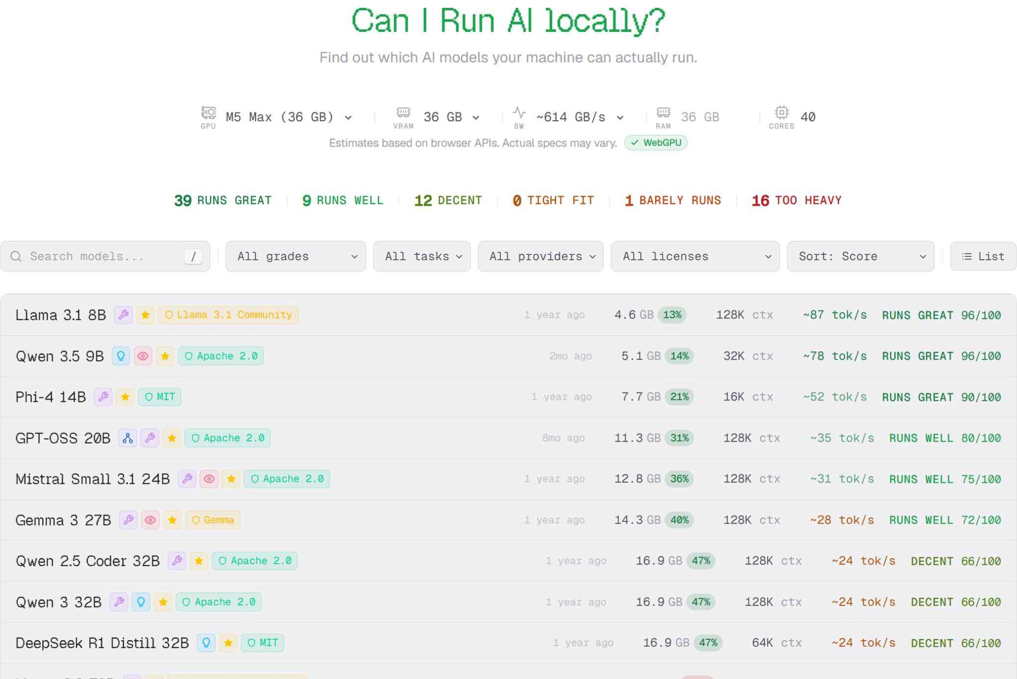This screenshot has width=1017, height=679.
Task: Click the eye icon on Mistral Small 3.1 24B
Action: (209, 479)
